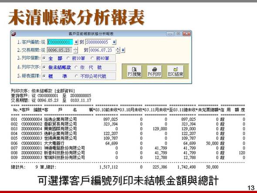
Task: Click row 001 廷逸企業有限公司
Action: [x=128, y=119]
